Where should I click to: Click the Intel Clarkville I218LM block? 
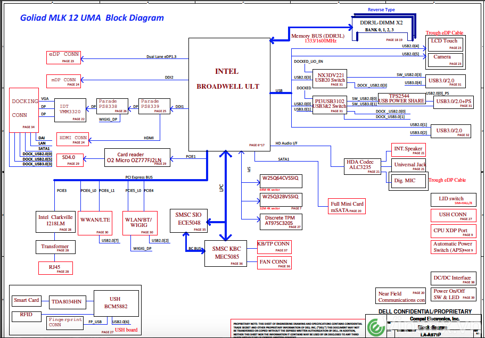[56, 222]
